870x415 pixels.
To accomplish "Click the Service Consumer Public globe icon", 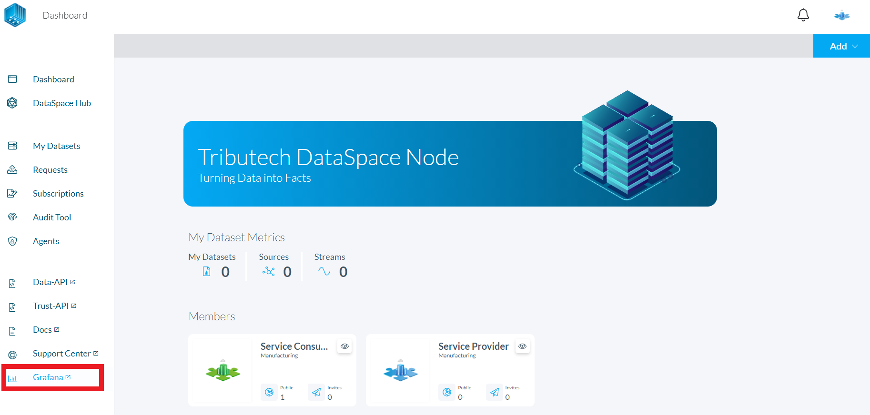I will click(269, 392).
